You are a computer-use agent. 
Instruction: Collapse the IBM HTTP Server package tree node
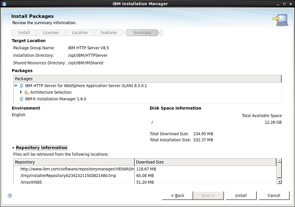coord(16,86)
